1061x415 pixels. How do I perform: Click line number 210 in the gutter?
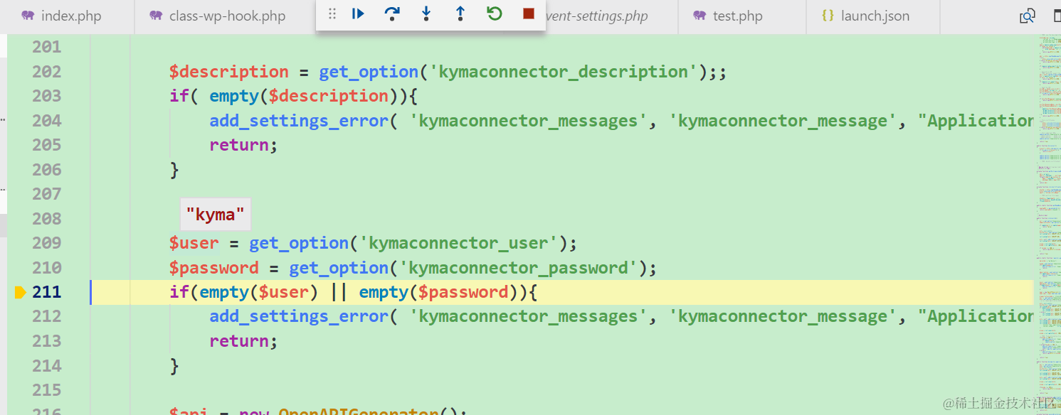point(47,268)
